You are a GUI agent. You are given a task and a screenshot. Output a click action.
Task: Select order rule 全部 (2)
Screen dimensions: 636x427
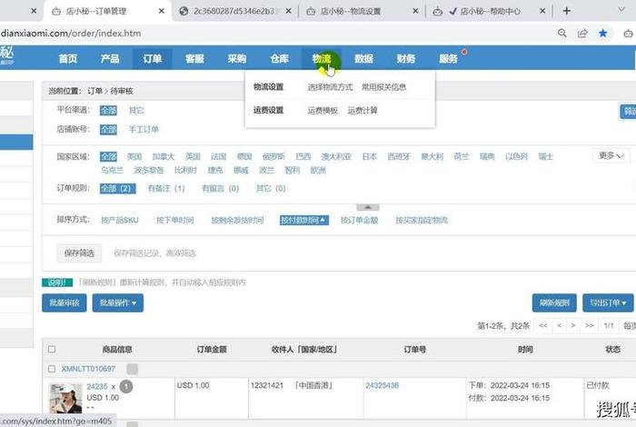(117, 189)
